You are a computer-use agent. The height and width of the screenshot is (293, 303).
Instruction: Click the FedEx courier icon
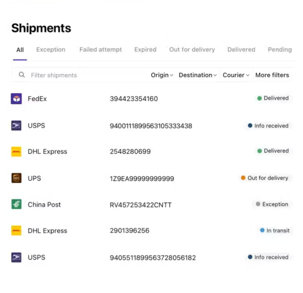[16, 99]
